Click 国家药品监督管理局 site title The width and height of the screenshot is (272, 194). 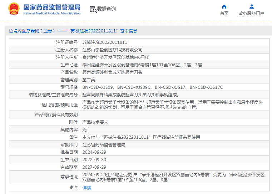tap(52, 7)
